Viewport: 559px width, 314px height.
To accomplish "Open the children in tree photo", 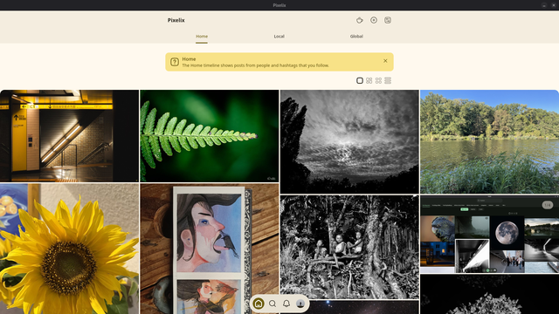I will tap(349, 247).
